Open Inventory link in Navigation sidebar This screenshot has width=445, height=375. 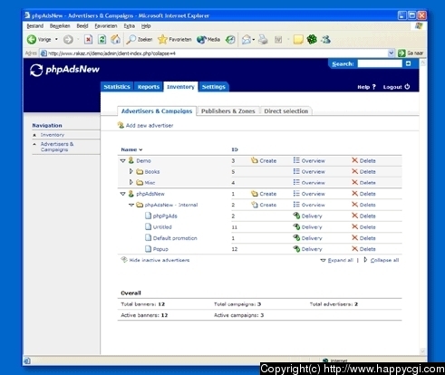53,135
